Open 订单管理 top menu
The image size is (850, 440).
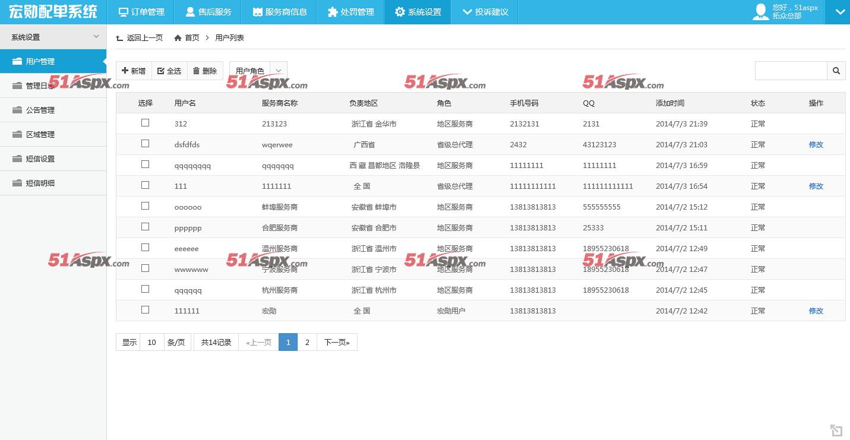click(141, 12)
